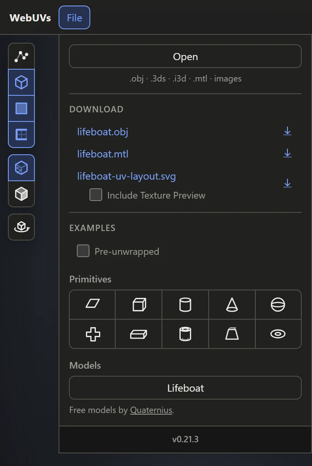312x466 pixels.
Task: Click the Open file button
Action: pos(185,56)
